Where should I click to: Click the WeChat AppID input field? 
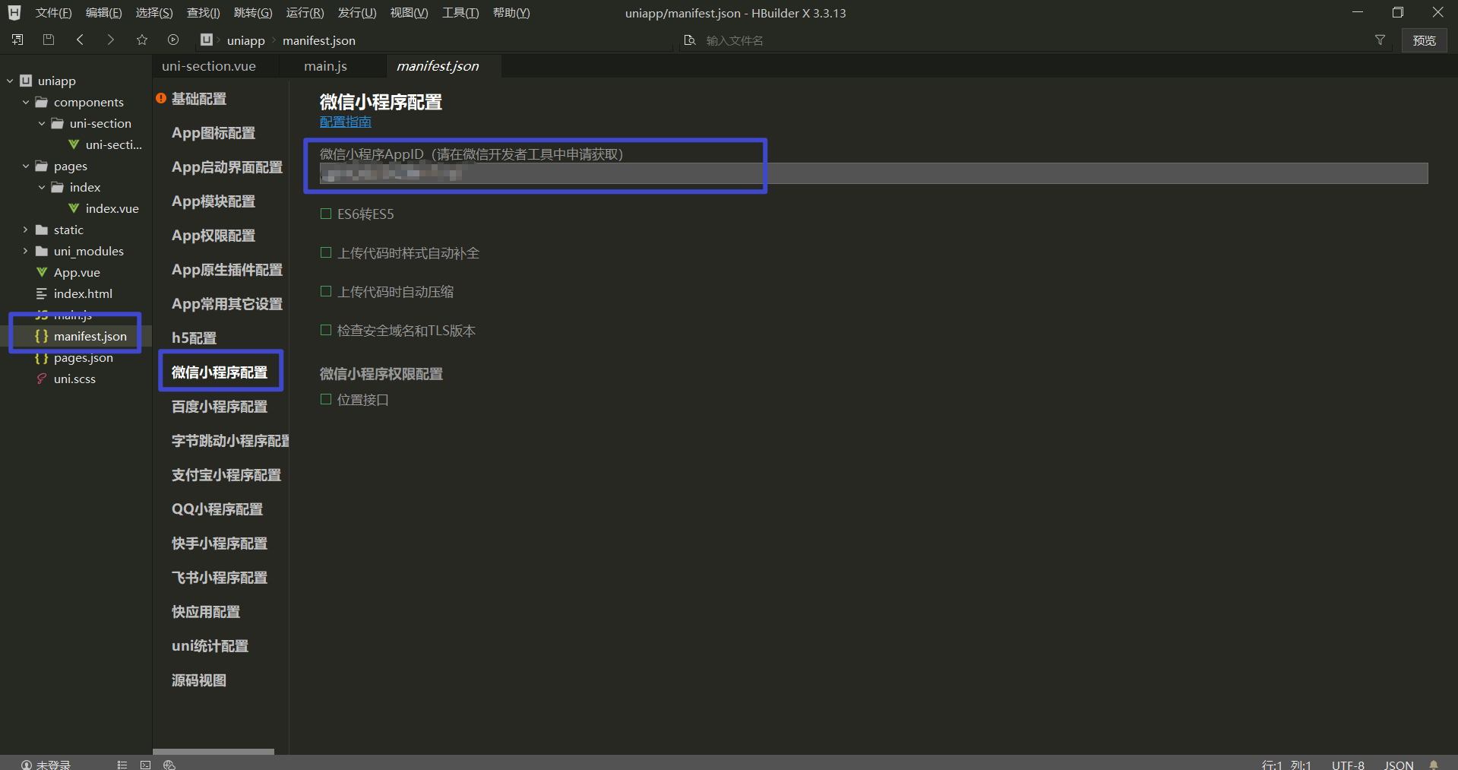[x=874, y=173]
